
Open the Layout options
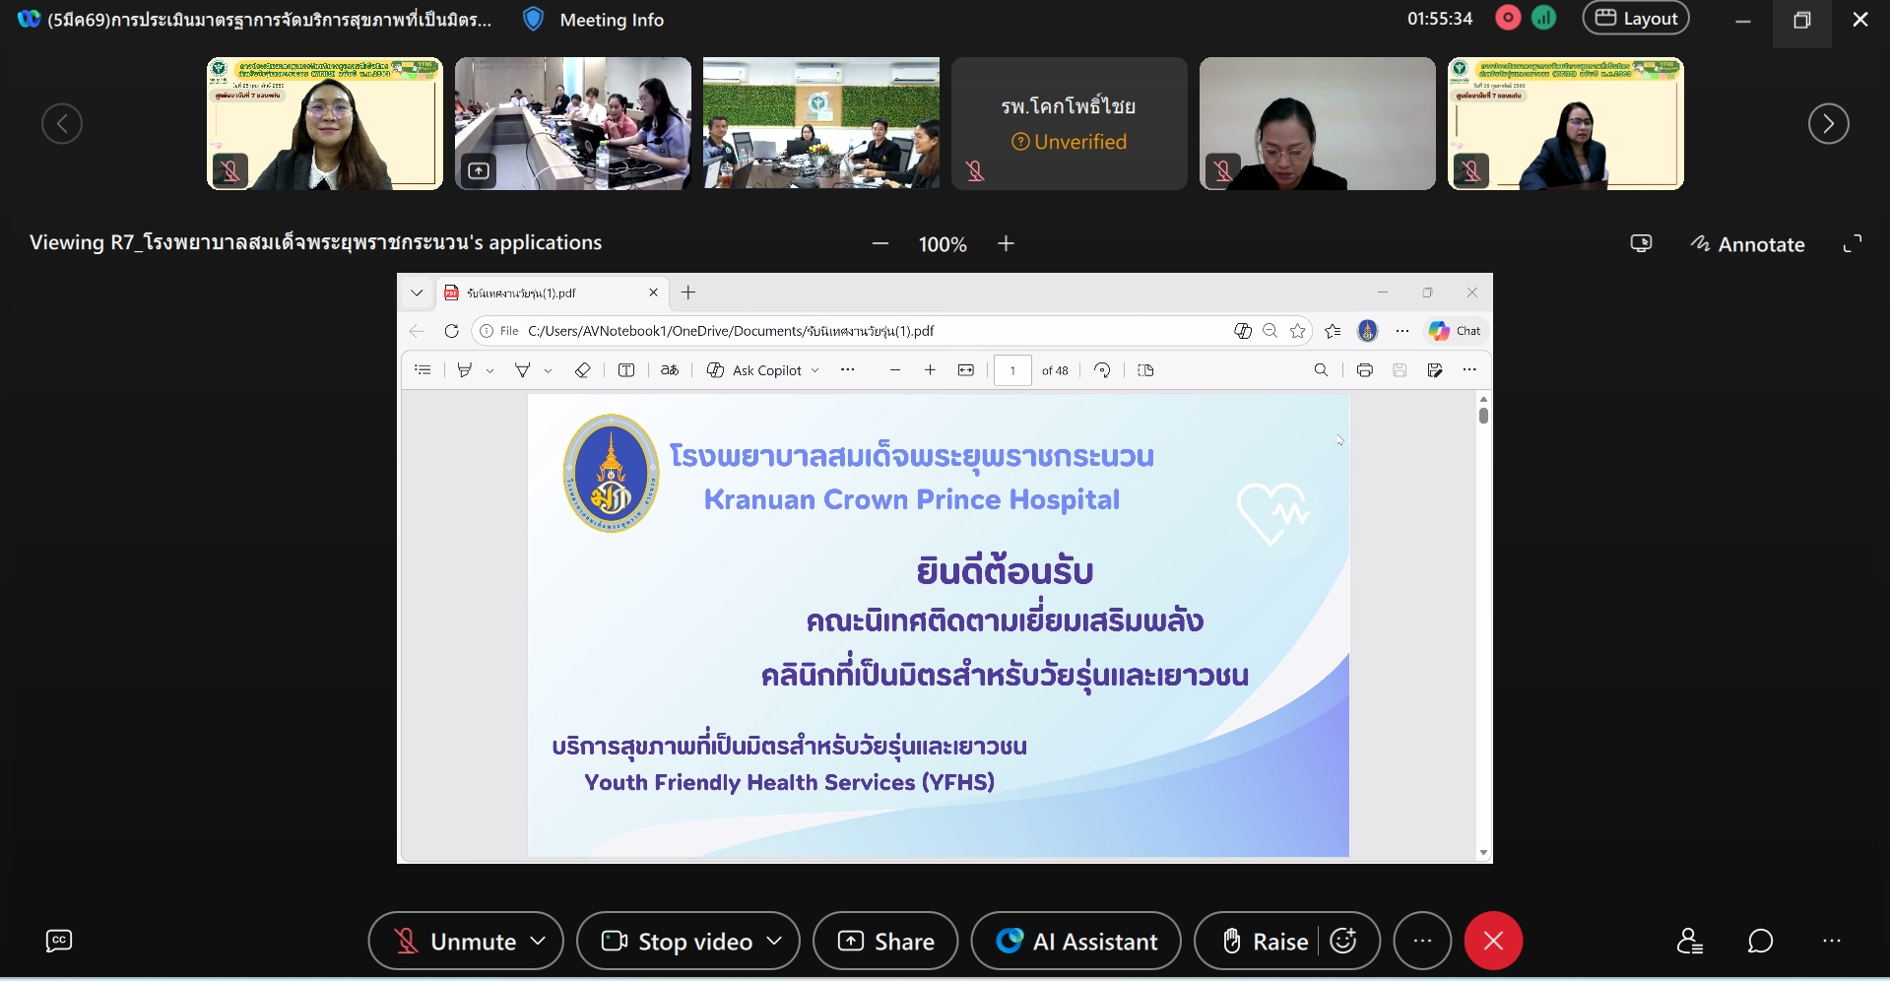pyautogui.click(x=1635, y=19)
